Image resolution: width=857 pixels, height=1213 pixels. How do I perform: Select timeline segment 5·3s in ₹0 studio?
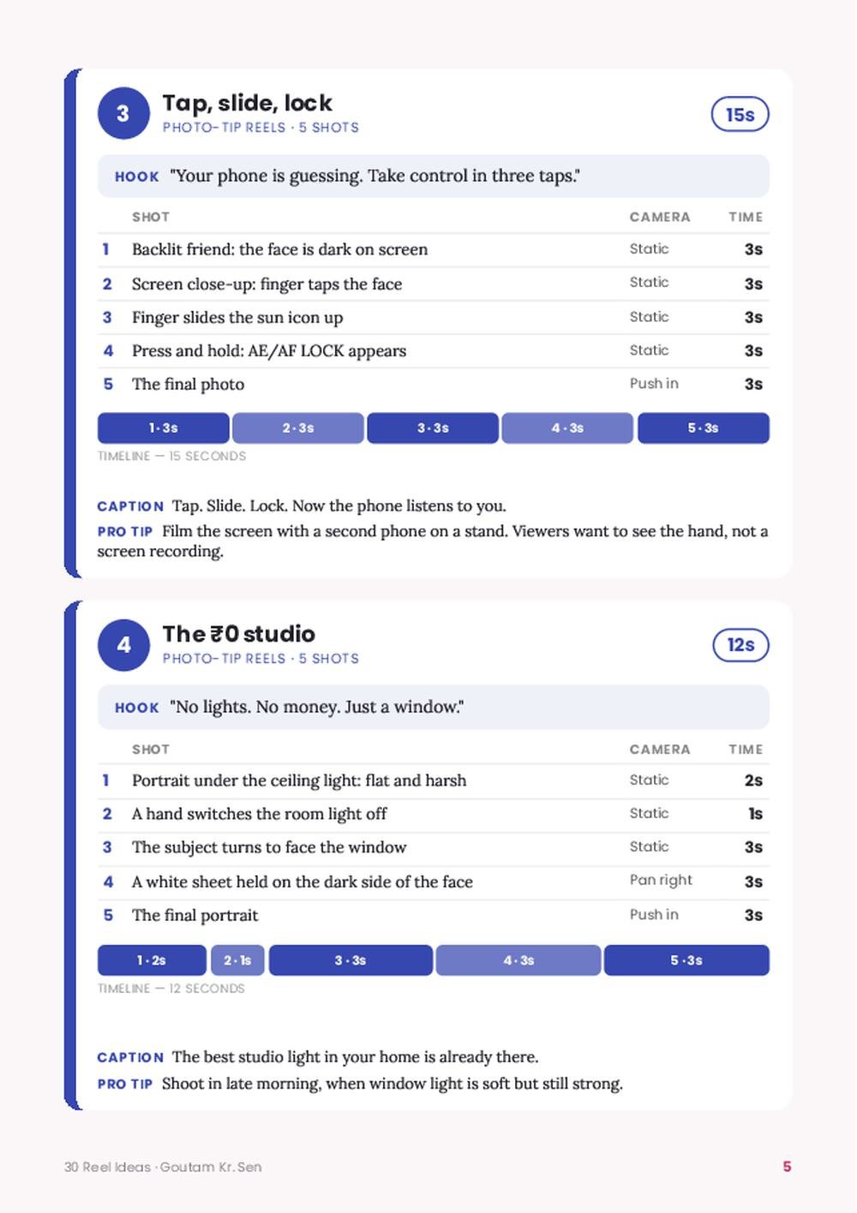686,960
